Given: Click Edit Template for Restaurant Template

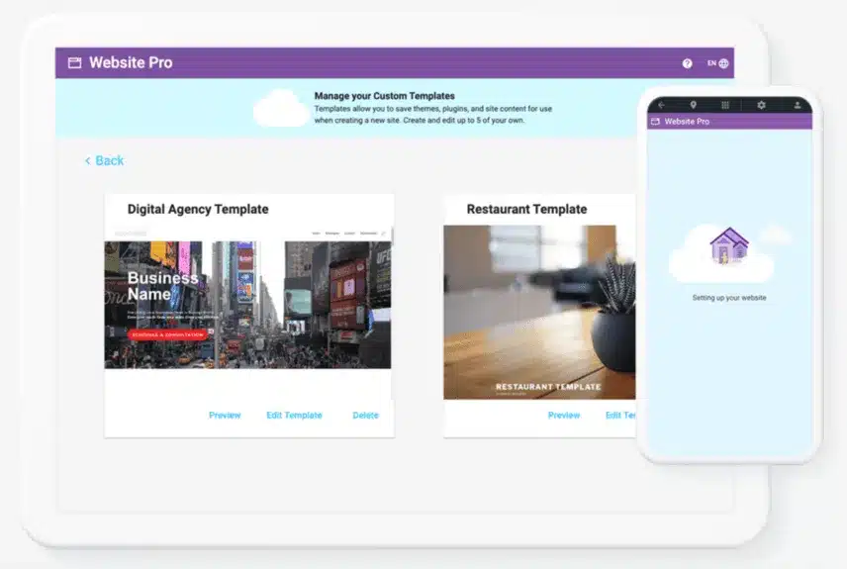Looking at the screenshot, I should [620, 416].
